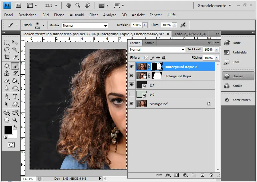Enable airbrush mode in options bar
The width and height of the screenshot is (257, 182).
(x=183, y=25)
